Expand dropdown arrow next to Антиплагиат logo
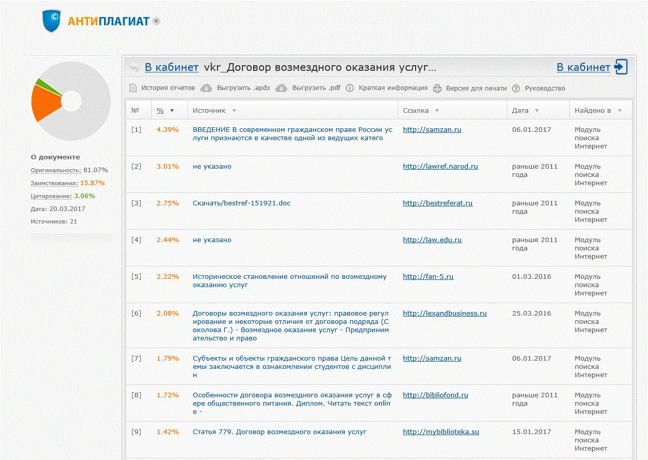648x460 pixels. [x=156, y=22]
